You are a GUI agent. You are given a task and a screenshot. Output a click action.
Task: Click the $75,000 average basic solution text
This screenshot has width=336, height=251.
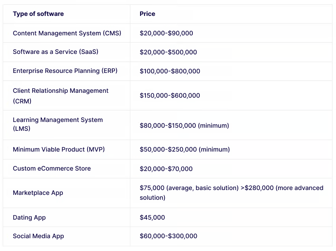click(x=189, y=188)
